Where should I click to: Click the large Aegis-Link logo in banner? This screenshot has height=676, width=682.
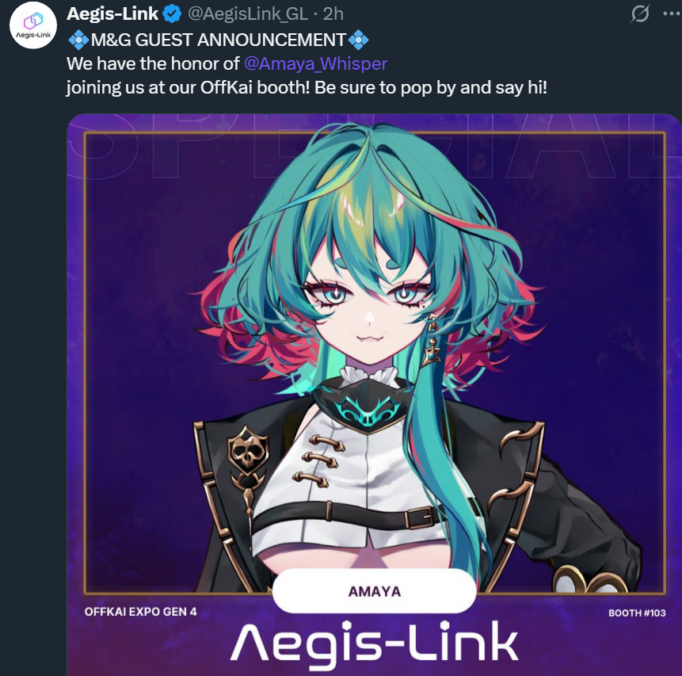[x=374, y=644]
